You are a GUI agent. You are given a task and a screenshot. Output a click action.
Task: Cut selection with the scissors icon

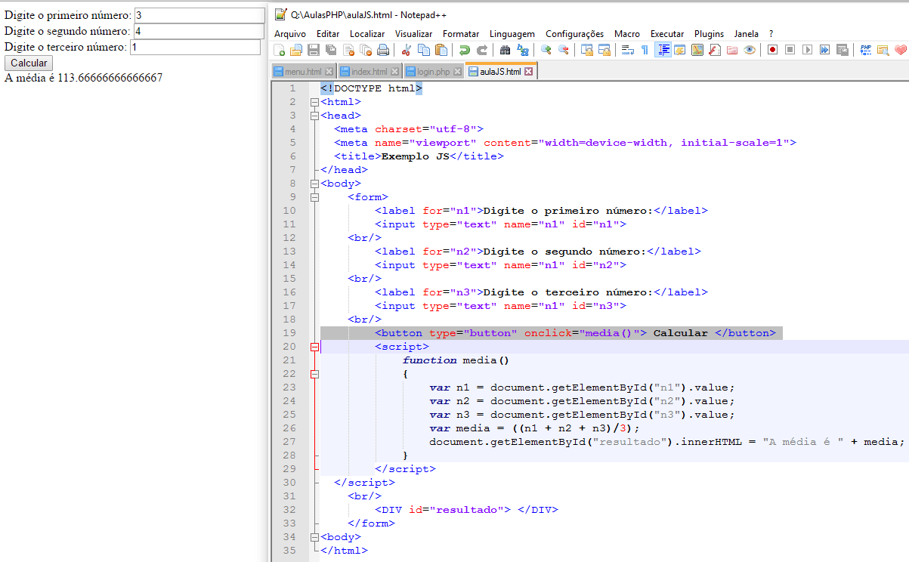[407, 50]
